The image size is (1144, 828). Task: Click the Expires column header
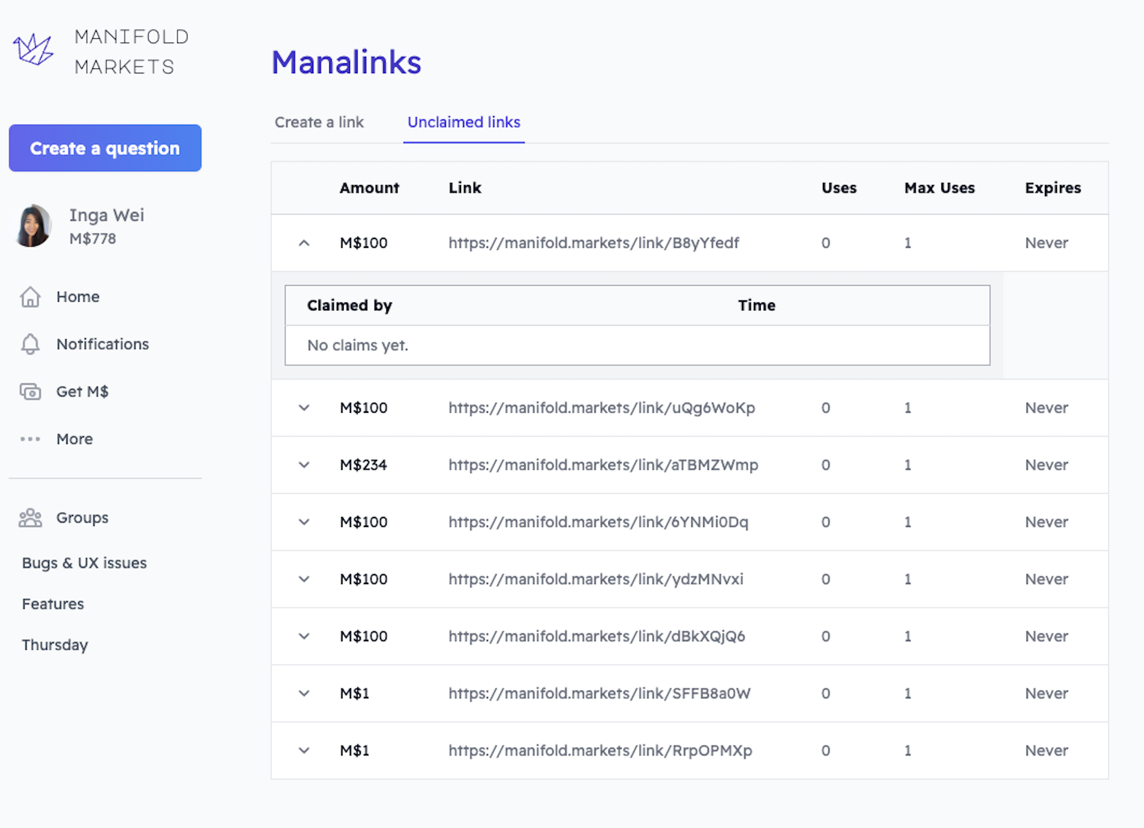[1052, 188]
